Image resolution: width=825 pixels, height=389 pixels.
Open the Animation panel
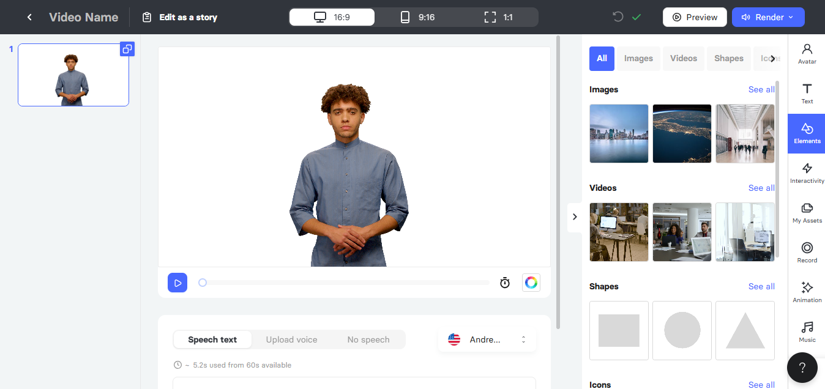807,292
